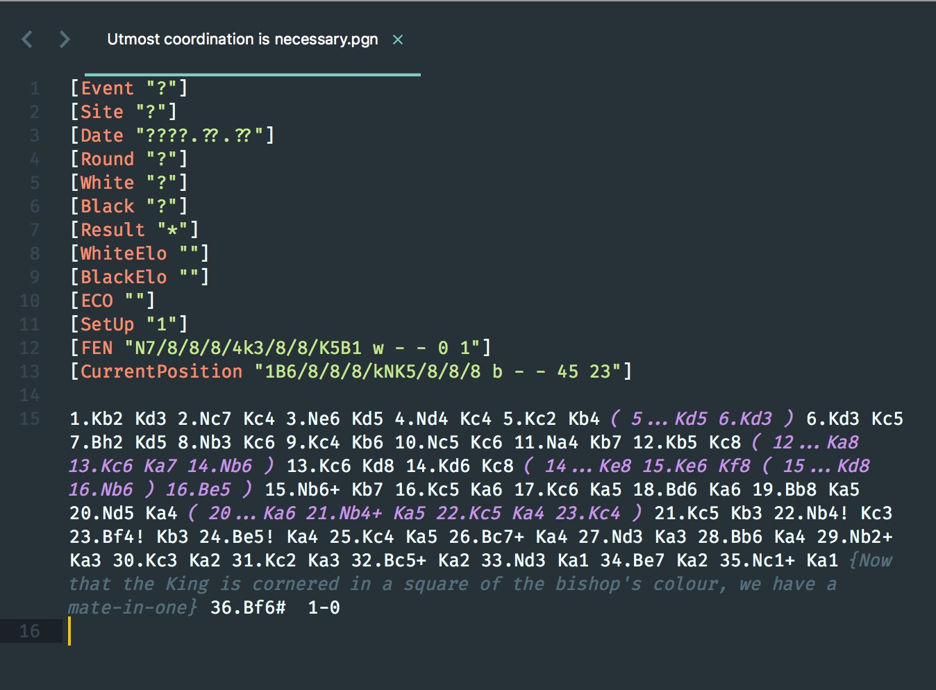Click the move 22.Nb4!
The height and width of the screenshot is (690, 936).
pyautogui.click(x=812, y=513)
